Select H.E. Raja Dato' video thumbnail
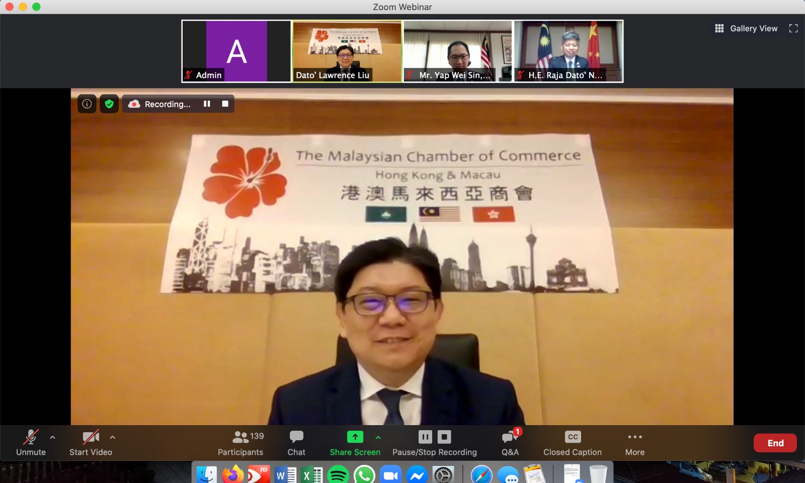Image resolution: width=805 pixels, height=483 pixels. (x=569, y=51)
